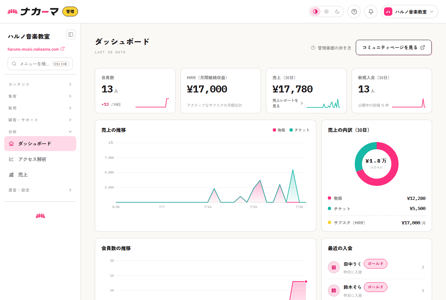
Task: Click the 公開中の投稿 15 件 text
Action: [x=374, y=105]
